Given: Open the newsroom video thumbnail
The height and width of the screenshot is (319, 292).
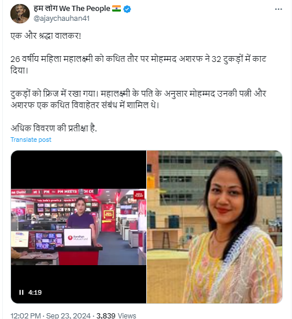Looking at the screenshot, I should click(79, 227).
